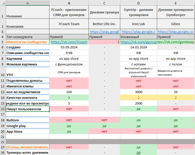The width and height of the screenshot is (195, 155).
Task: Select 'GymUp - дневник тренировок' cell
Action: coord(139,12)
